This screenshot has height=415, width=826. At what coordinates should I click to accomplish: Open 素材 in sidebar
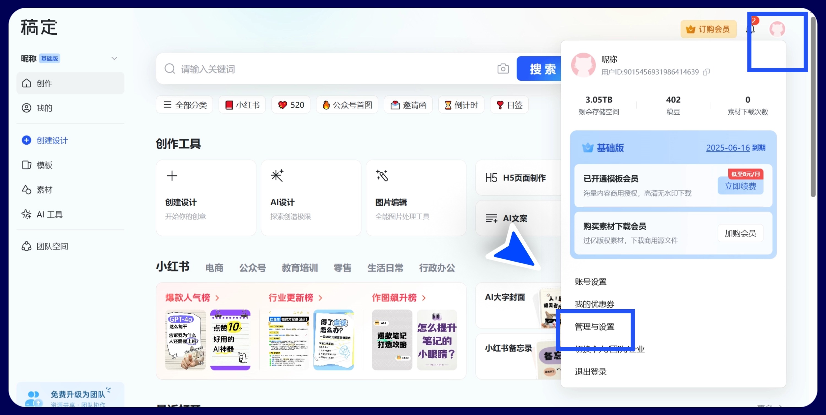(x=70, y=189)
